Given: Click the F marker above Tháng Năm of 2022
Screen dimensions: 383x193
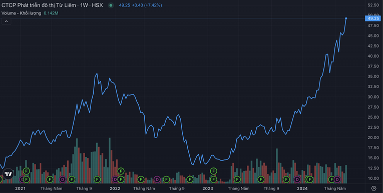Looking at the screenshot, I should (141, 179).
